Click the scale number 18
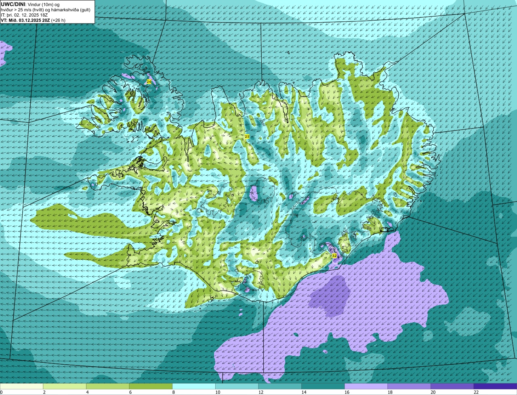Screen dimensions: 517x395 point(390,392)
